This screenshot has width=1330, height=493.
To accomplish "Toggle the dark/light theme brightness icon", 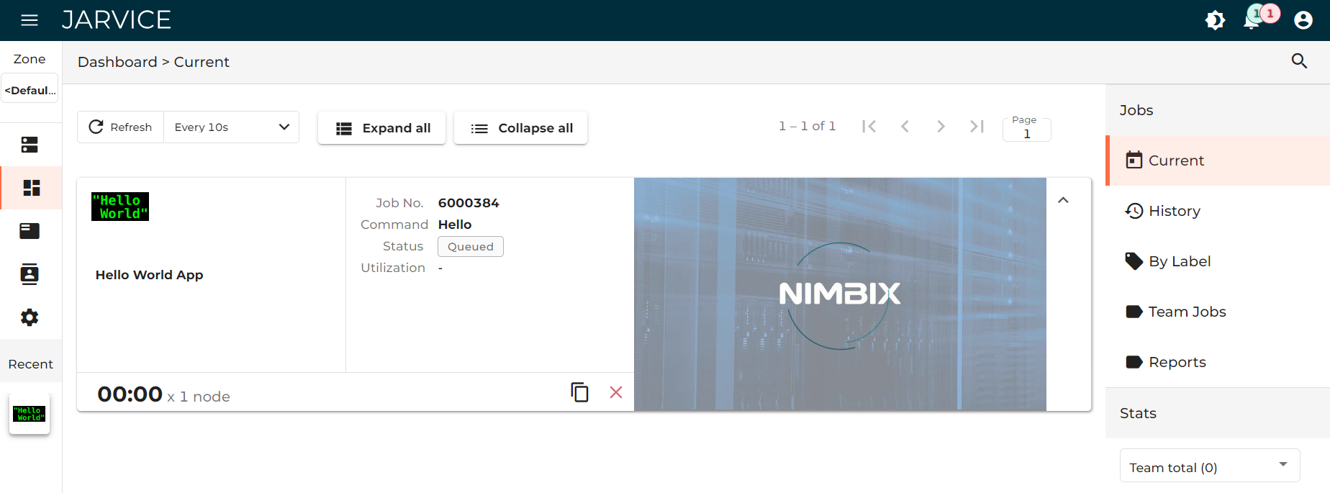I will (x=1215, y=20).
